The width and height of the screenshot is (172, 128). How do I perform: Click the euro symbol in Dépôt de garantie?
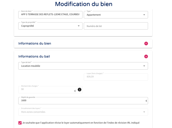coord(146,101)
